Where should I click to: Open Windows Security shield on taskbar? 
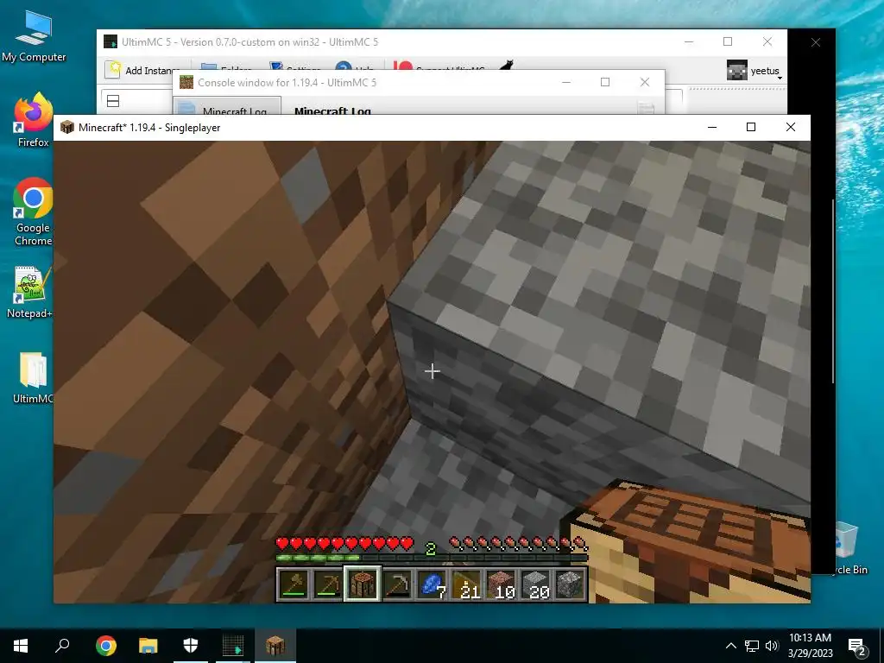pos(191,646)
